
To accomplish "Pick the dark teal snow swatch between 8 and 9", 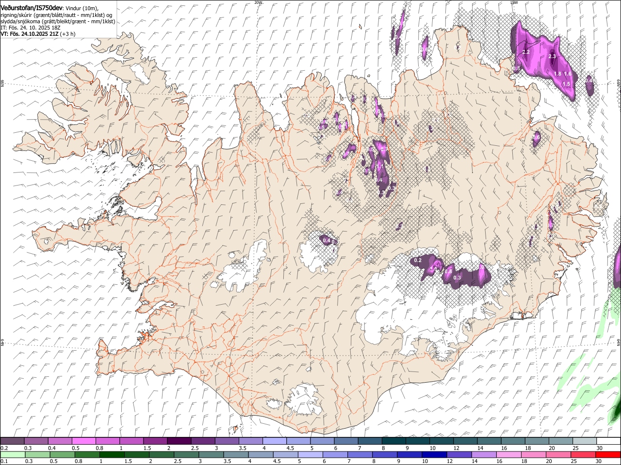I will [394, 441].
